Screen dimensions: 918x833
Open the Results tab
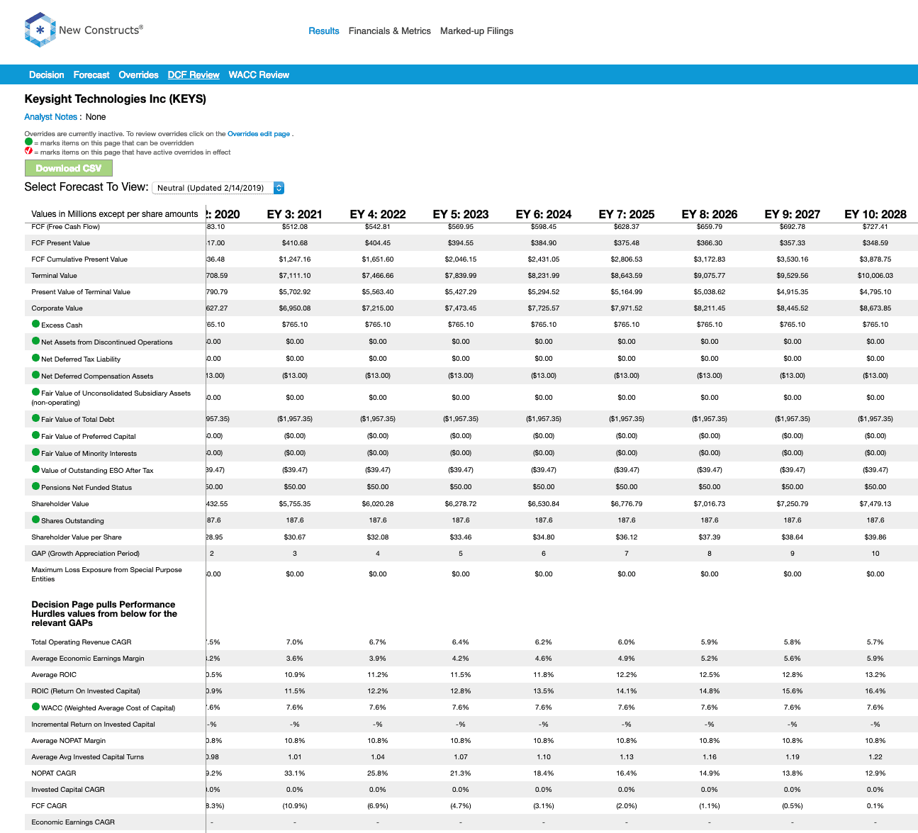pyautogui.click(x=324, y=31)
